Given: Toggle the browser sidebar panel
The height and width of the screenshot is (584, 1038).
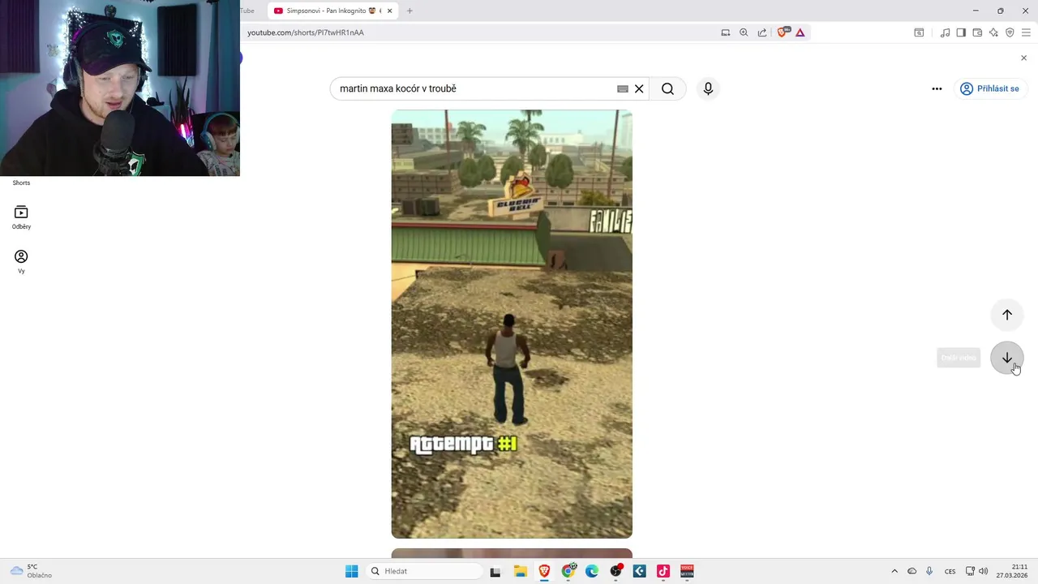Looking at the screenshot, I should (961, 32).
